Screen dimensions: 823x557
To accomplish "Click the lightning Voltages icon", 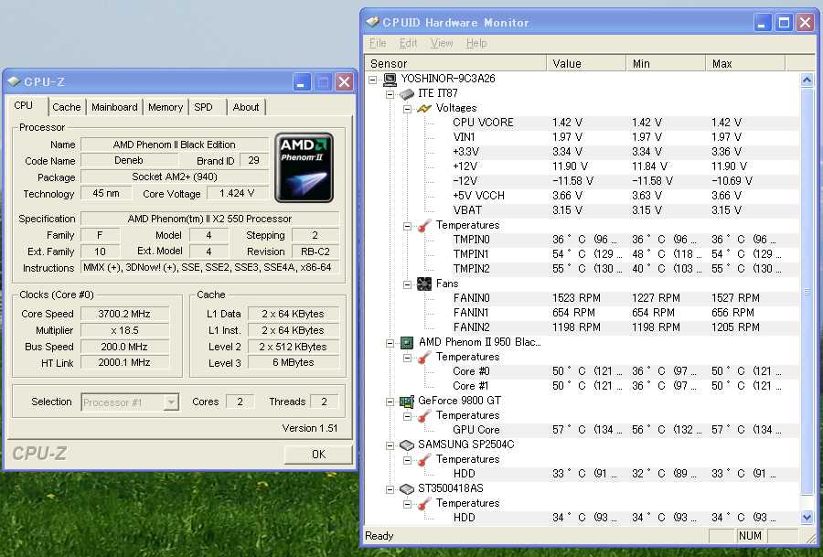I will click(424, 109).
